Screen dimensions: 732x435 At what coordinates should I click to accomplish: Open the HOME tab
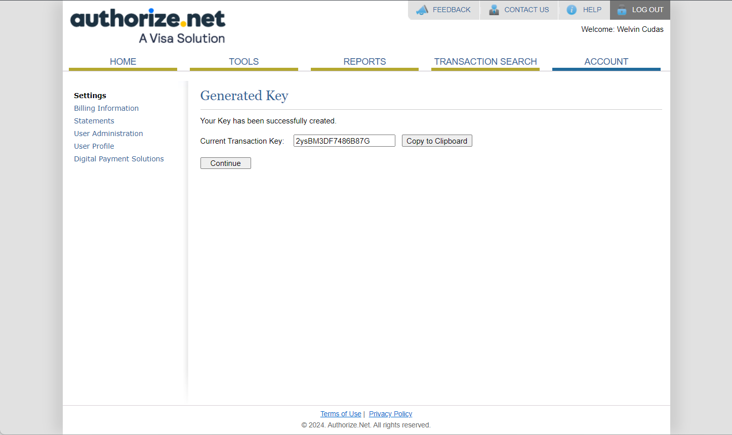click(x=123, y=62)
